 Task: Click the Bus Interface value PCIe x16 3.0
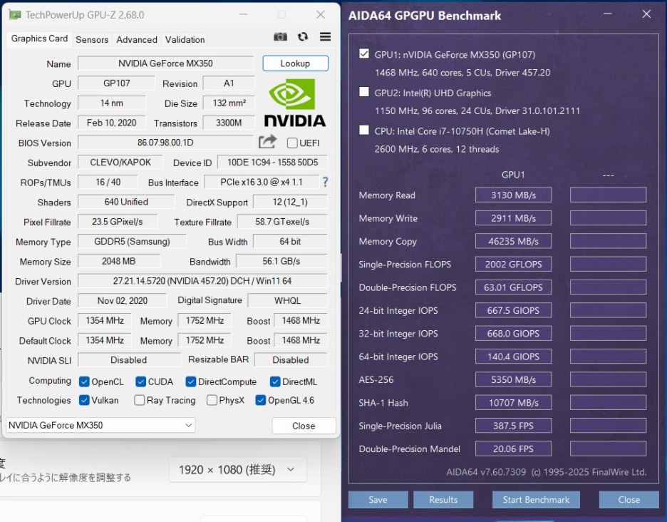pyautogui.click(x=262, y=183)
